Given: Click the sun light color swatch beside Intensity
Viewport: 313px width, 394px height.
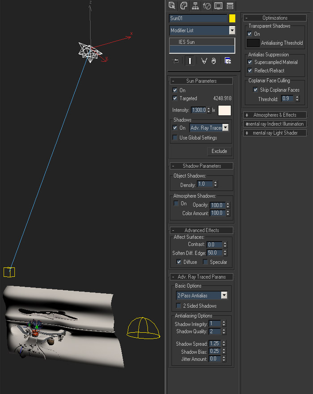Looking at the screenshot, I should point(224,110).
